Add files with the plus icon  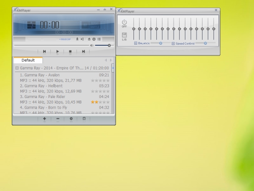[44, 119]
